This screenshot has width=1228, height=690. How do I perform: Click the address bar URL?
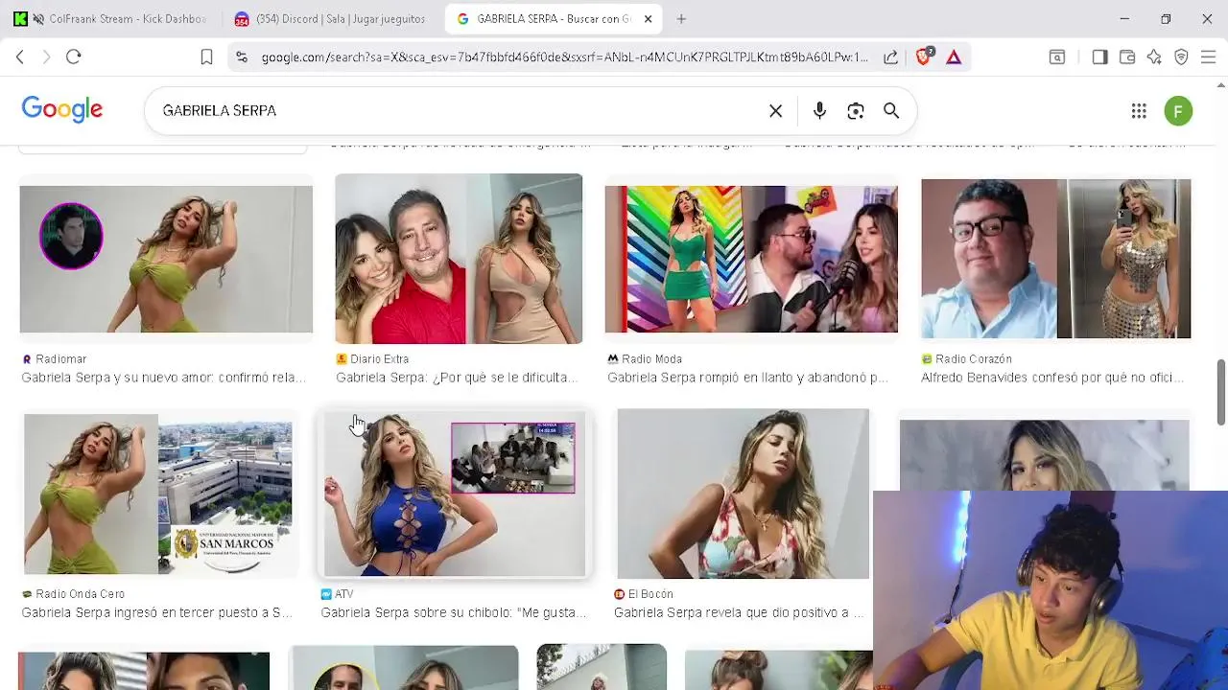coord(564,57)
